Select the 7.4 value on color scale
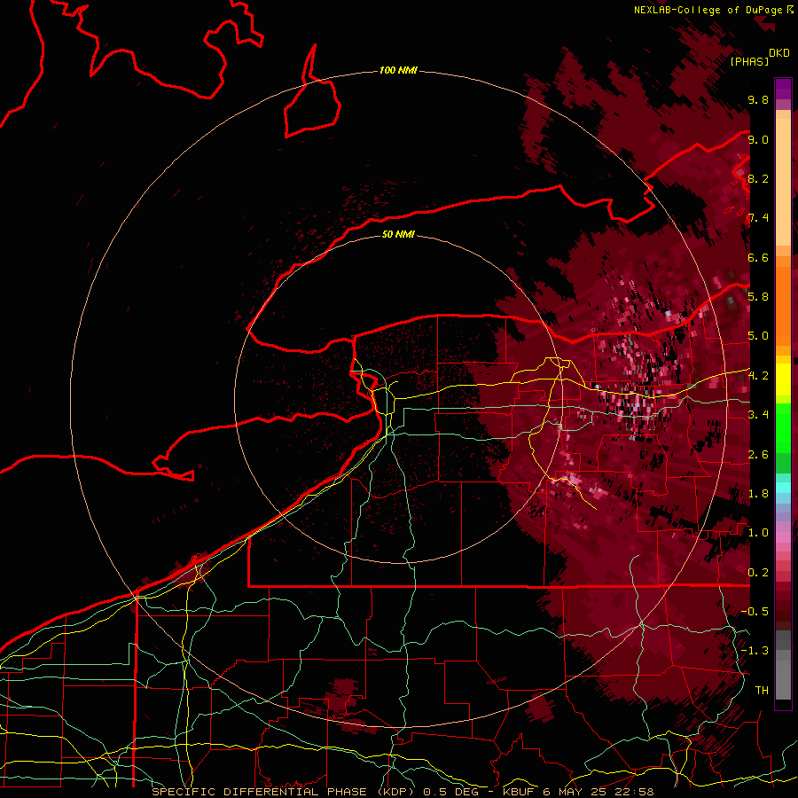Screen dimensions: 798x798 (x=758, y=218)
